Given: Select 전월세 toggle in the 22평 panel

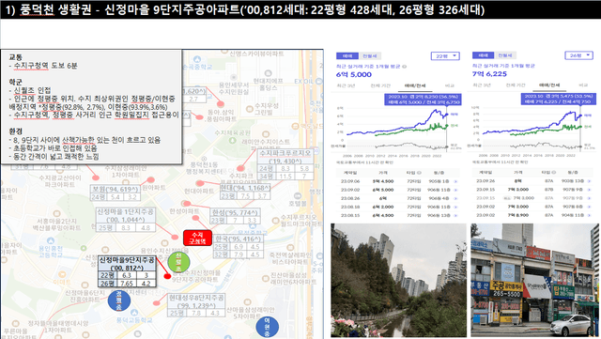Looking at the screenshot, I should (369, 56).
